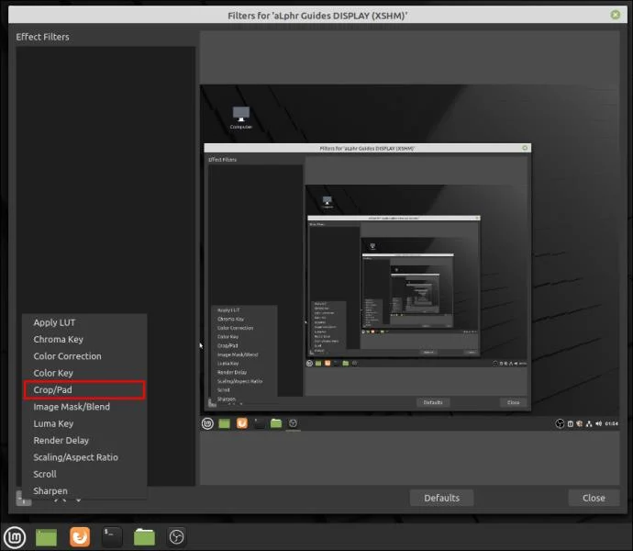Click the Close button in filters dialog

click(594, 498)
